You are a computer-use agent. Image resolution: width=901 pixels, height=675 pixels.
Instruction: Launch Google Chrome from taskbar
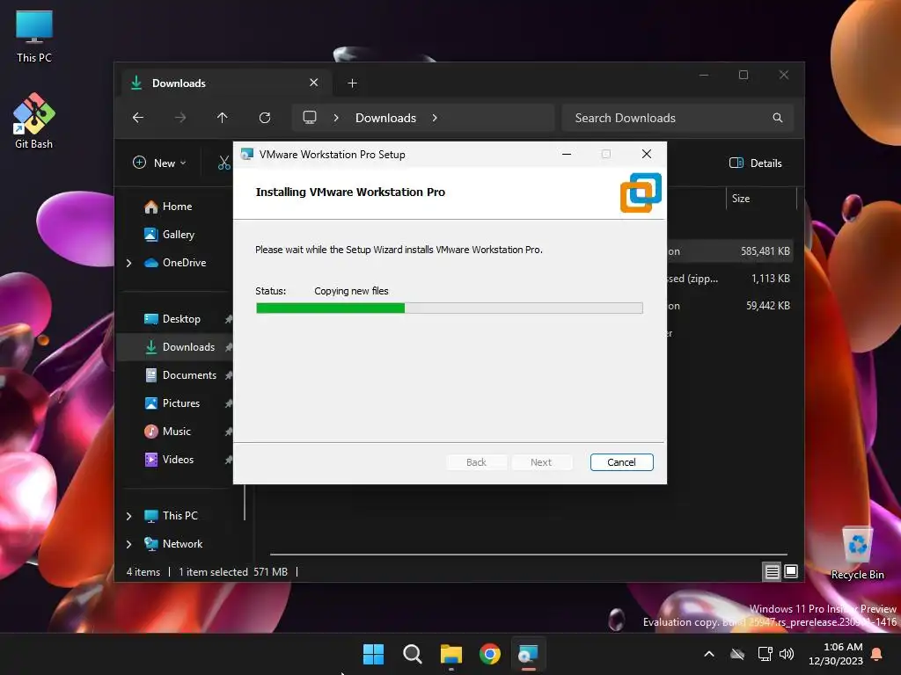(490, 654)
